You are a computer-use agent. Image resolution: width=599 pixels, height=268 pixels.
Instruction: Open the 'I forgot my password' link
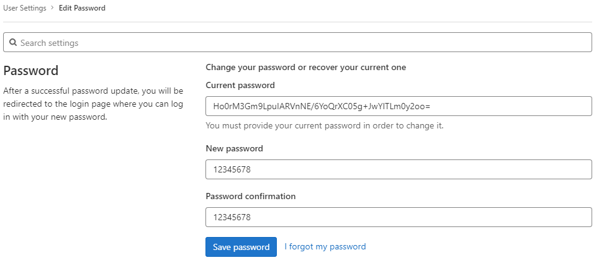(x=325, y=247)
